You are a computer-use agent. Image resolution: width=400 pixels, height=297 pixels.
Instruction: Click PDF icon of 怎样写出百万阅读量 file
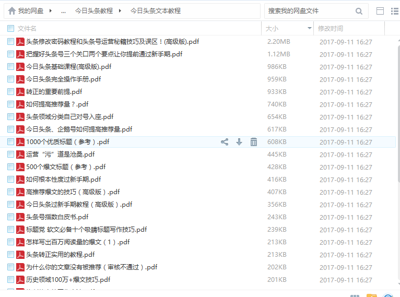(x=20, y=242)
